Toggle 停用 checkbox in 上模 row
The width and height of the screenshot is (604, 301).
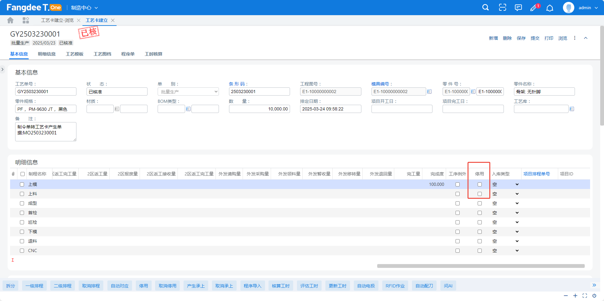coord(480,184)
